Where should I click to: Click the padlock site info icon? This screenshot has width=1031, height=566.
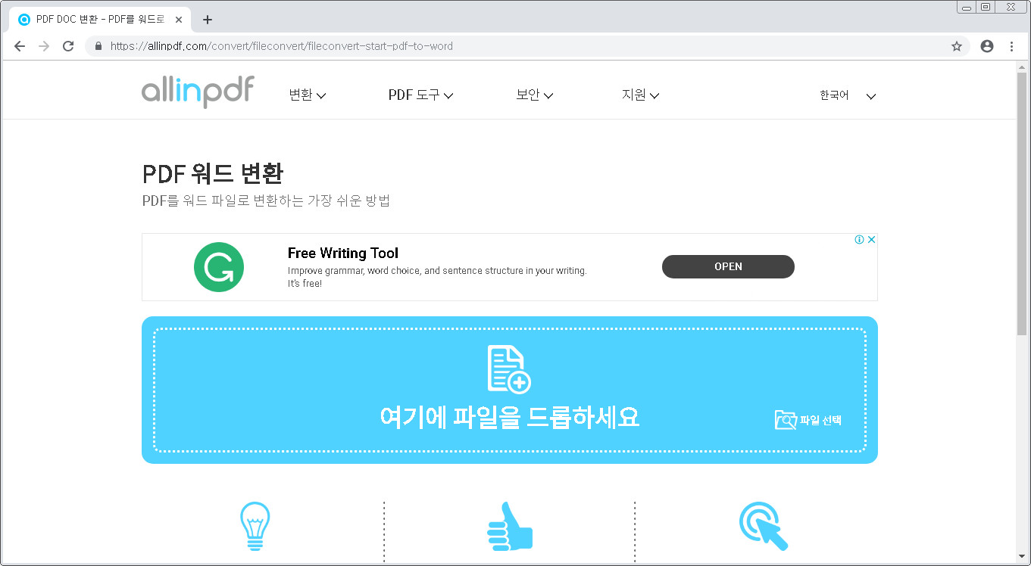[98, 46]
